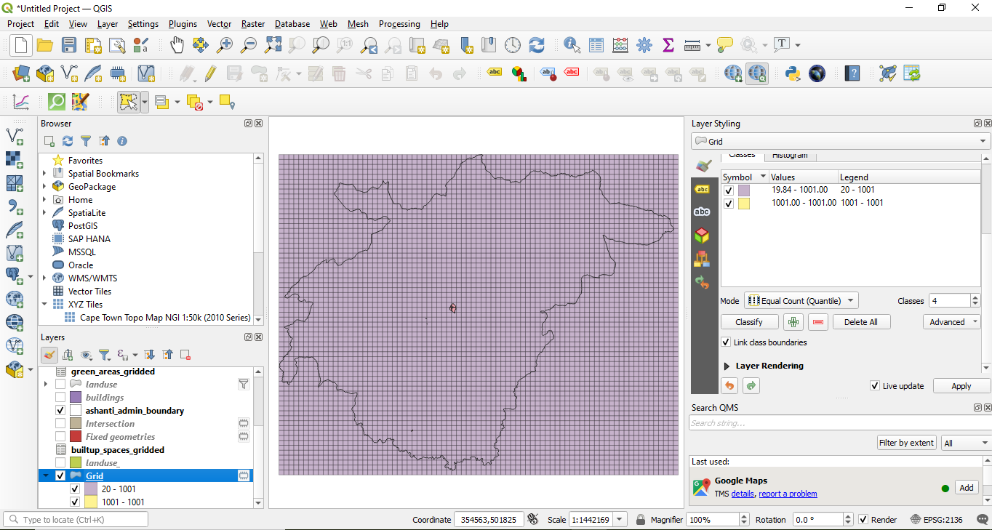
Task: Open the Help Contents book icon
Action: (852, 73)
